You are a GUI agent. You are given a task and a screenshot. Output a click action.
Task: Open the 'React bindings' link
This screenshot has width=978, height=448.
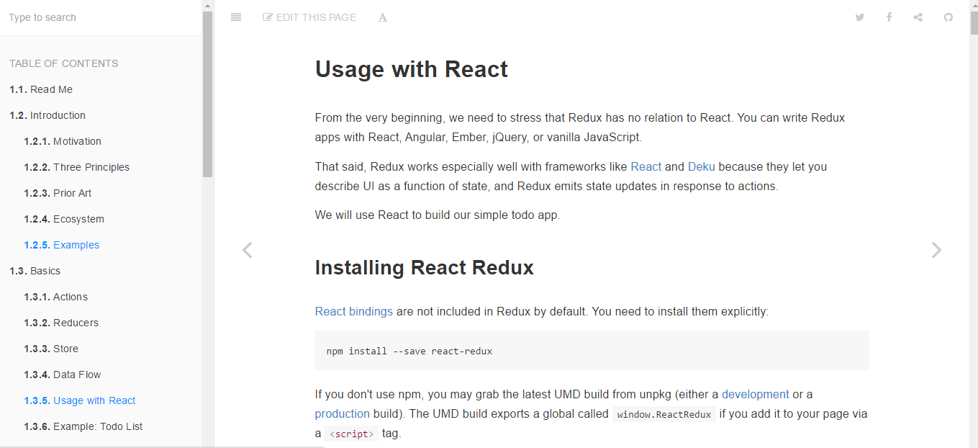click(353, 311)
